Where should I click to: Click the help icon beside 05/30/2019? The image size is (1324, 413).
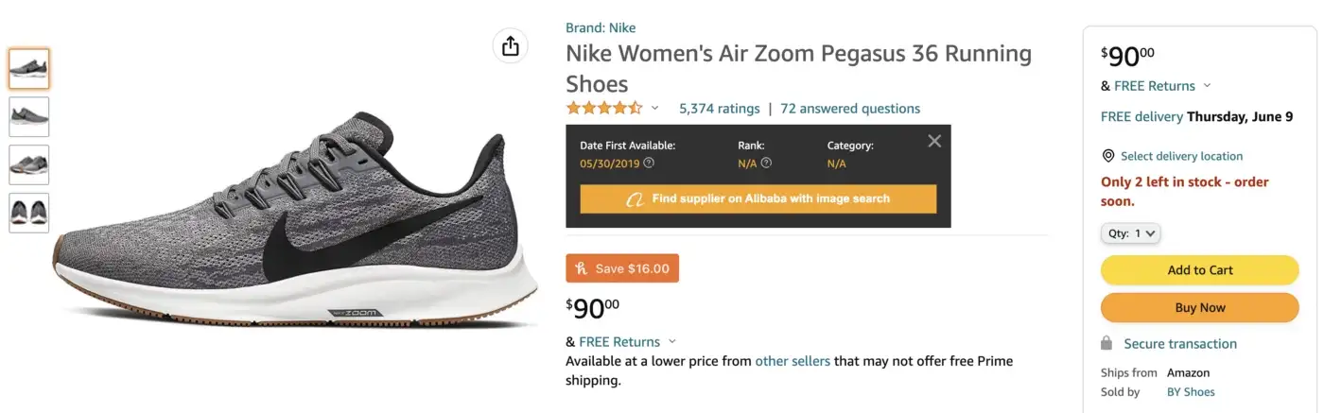649,163
